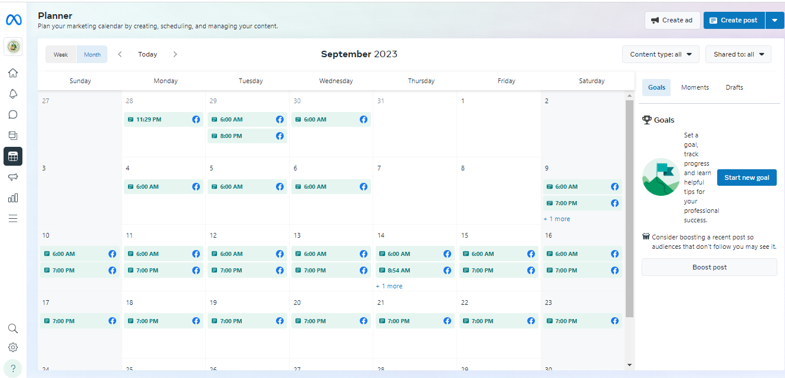Click the Wednesday column header
785x378 pixels.
[336, 81]
